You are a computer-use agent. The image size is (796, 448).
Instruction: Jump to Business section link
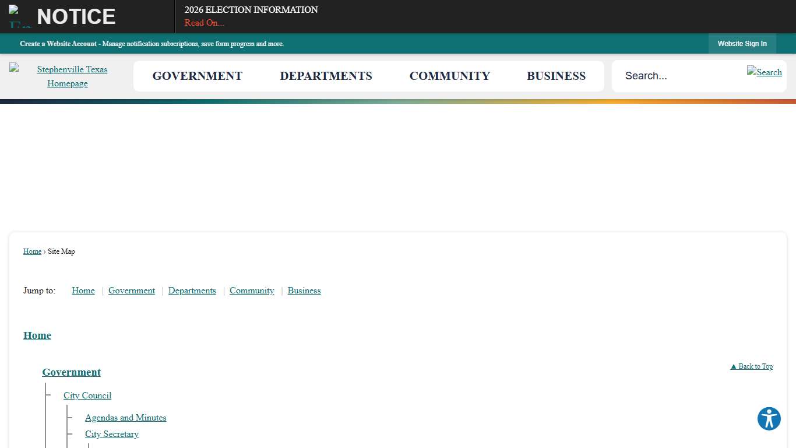tap(304, 290)
